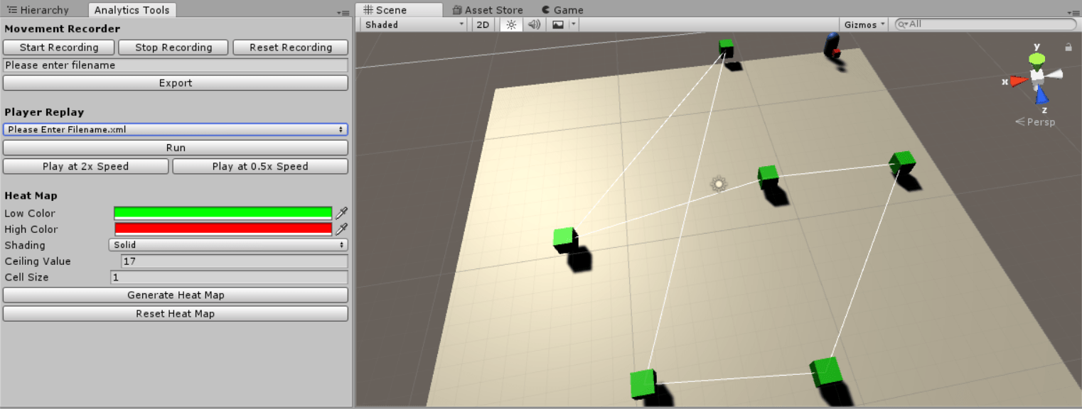Select the light gizmo in scene
This screenshot has height=409, width=1082.
(719, 185)
